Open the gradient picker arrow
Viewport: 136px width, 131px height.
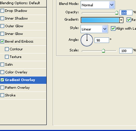coord(121,20)
